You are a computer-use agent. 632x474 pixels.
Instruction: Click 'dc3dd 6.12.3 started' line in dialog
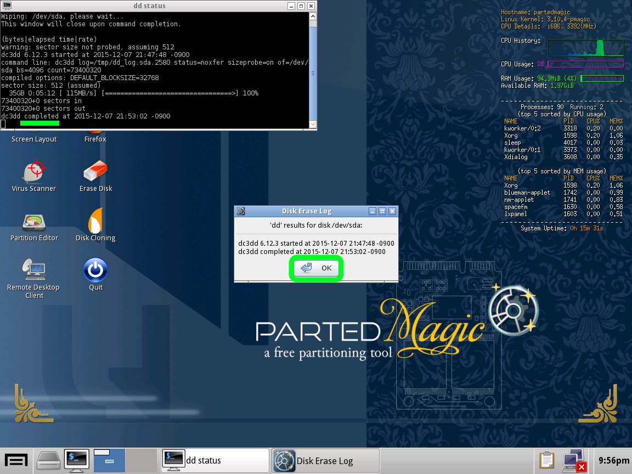316,244
